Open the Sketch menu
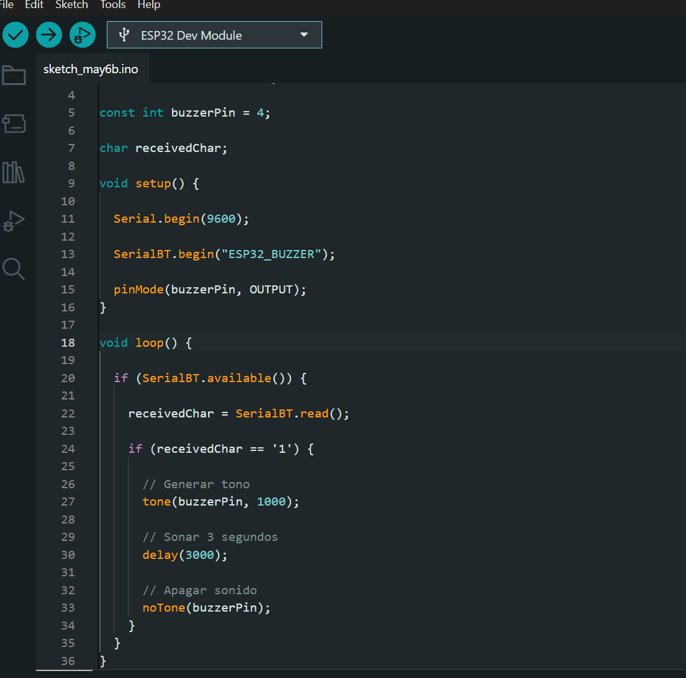The height and width of the screenshot is (678, 686). coord(72,5)
